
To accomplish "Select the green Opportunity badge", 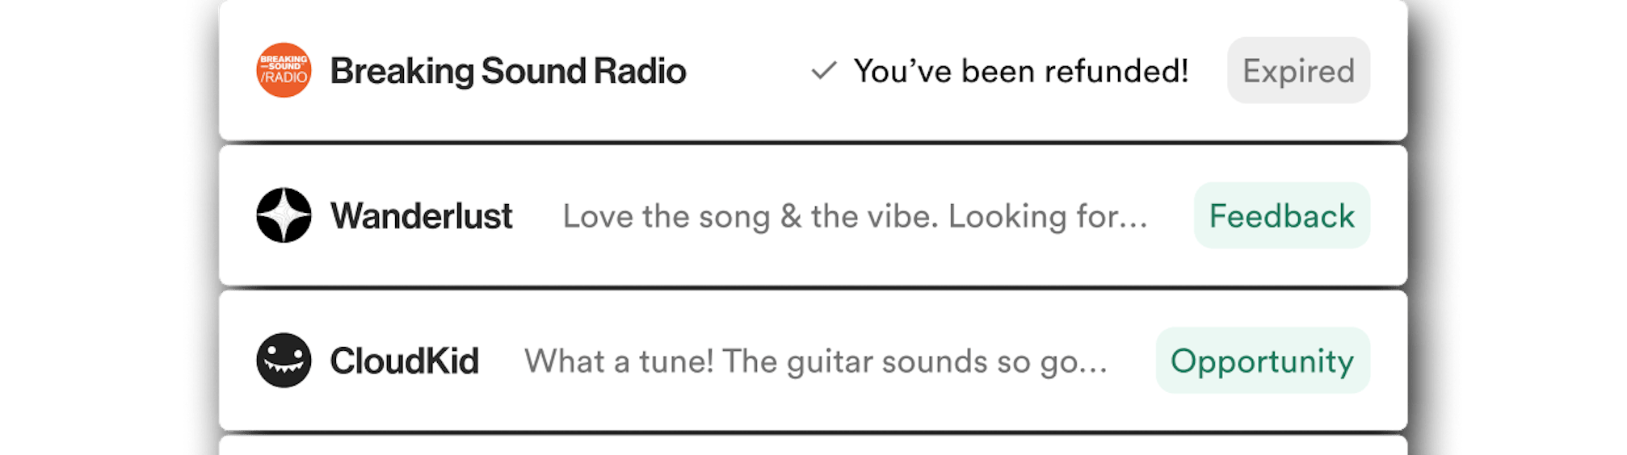I will [x=1263, y=361].
